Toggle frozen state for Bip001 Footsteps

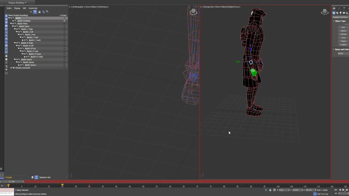click(x=64, y=21)
